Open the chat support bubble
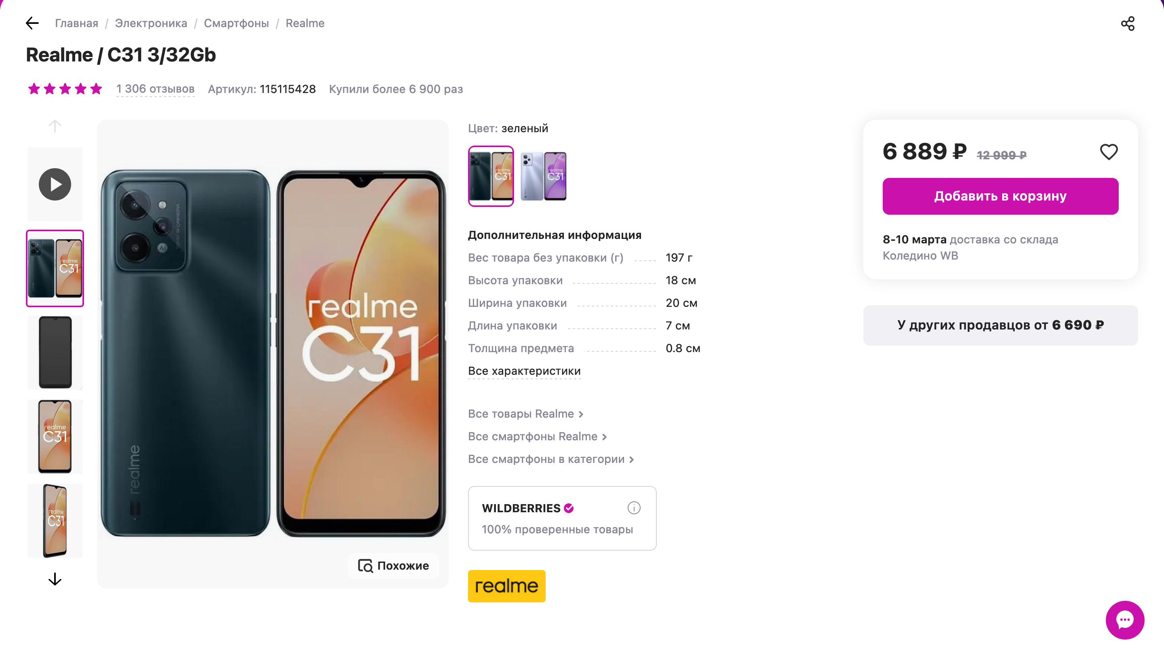The image size is (1164, 659). point(1125,620)
